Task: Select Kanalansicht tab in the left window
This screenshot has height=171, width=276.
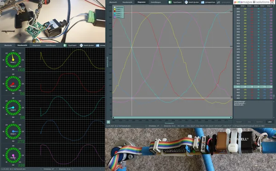Action: point(23,45)
